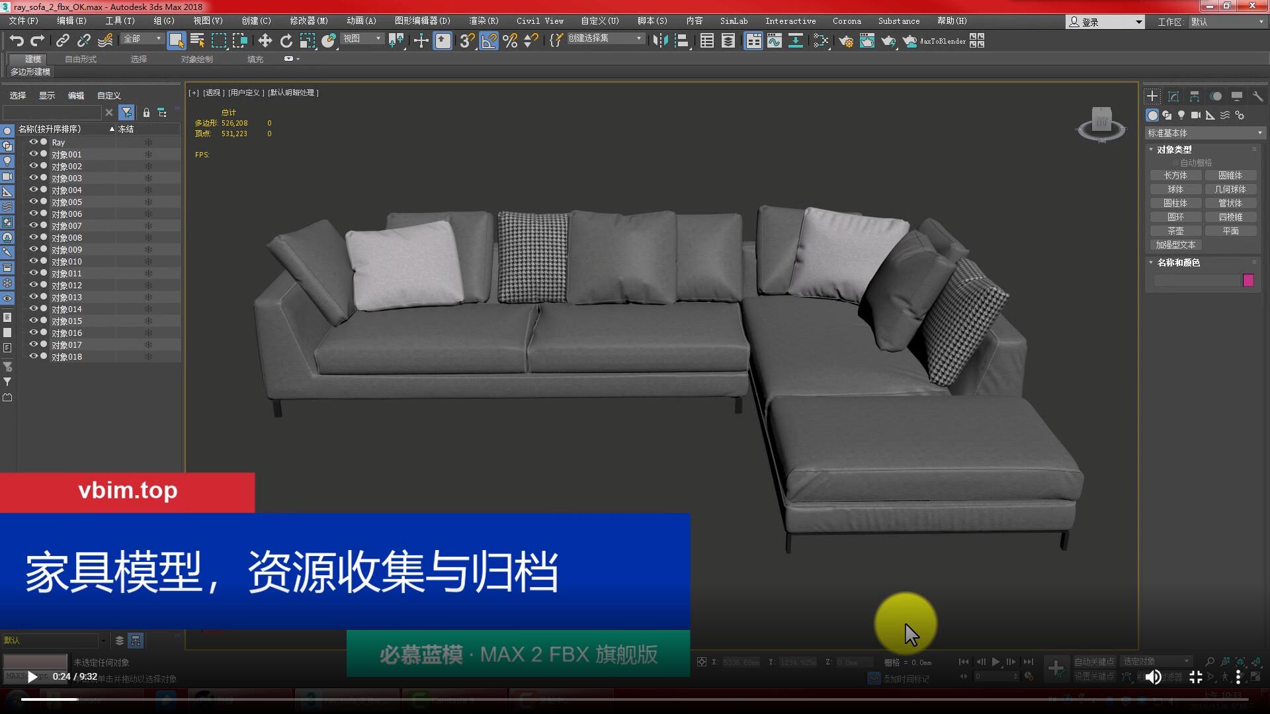Switch to the 自由形式 ribbon tab

pyautogui.click(x=80, y=59)
